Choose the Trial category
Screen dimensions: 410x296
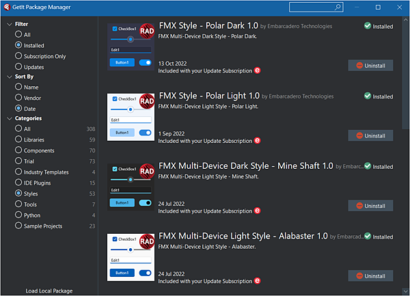(18, 161)
